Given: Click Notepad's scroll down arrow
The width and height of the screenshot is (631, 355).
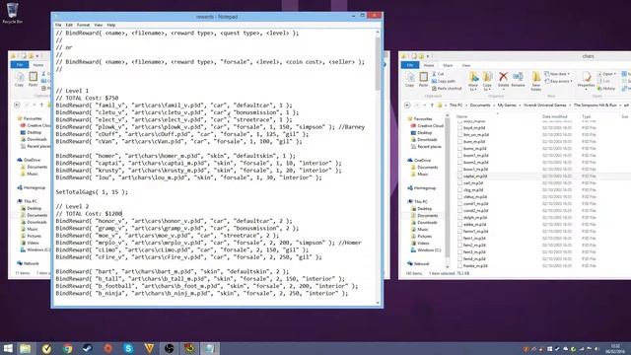Looking at the screenshot, I should pyautogui.click(x=378, y=303).
